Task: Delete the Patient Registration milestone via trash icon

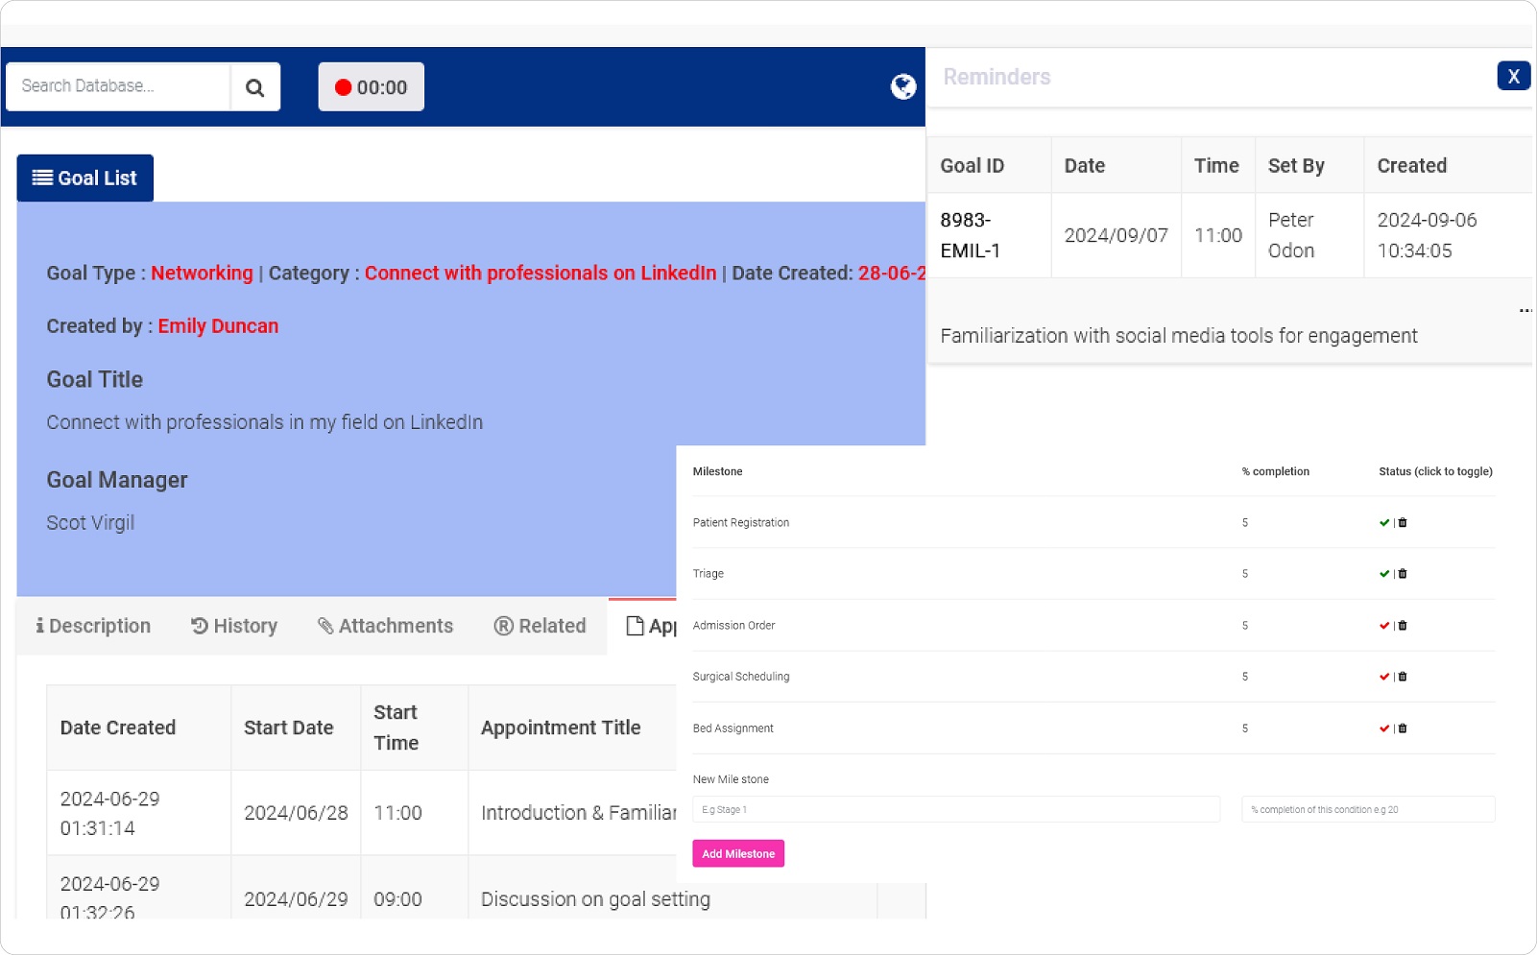Action: pos(1403,522)
